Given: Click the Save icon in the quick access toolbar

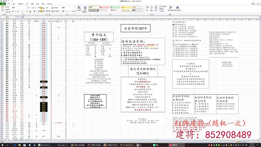Looking at the screenshot, I should point(4,1).
